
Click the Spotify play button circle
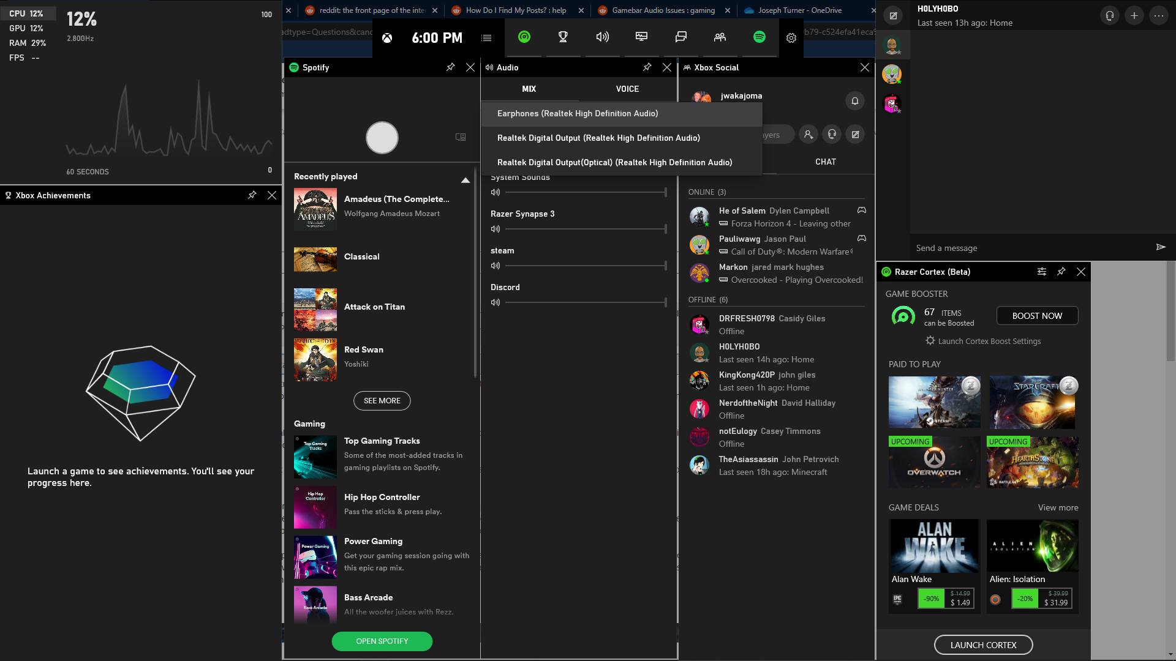382,138
